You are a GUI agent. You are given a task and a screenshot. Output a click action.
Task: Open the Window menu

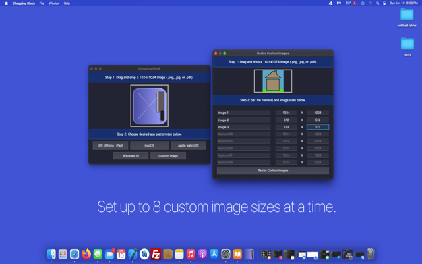point(54,3)
